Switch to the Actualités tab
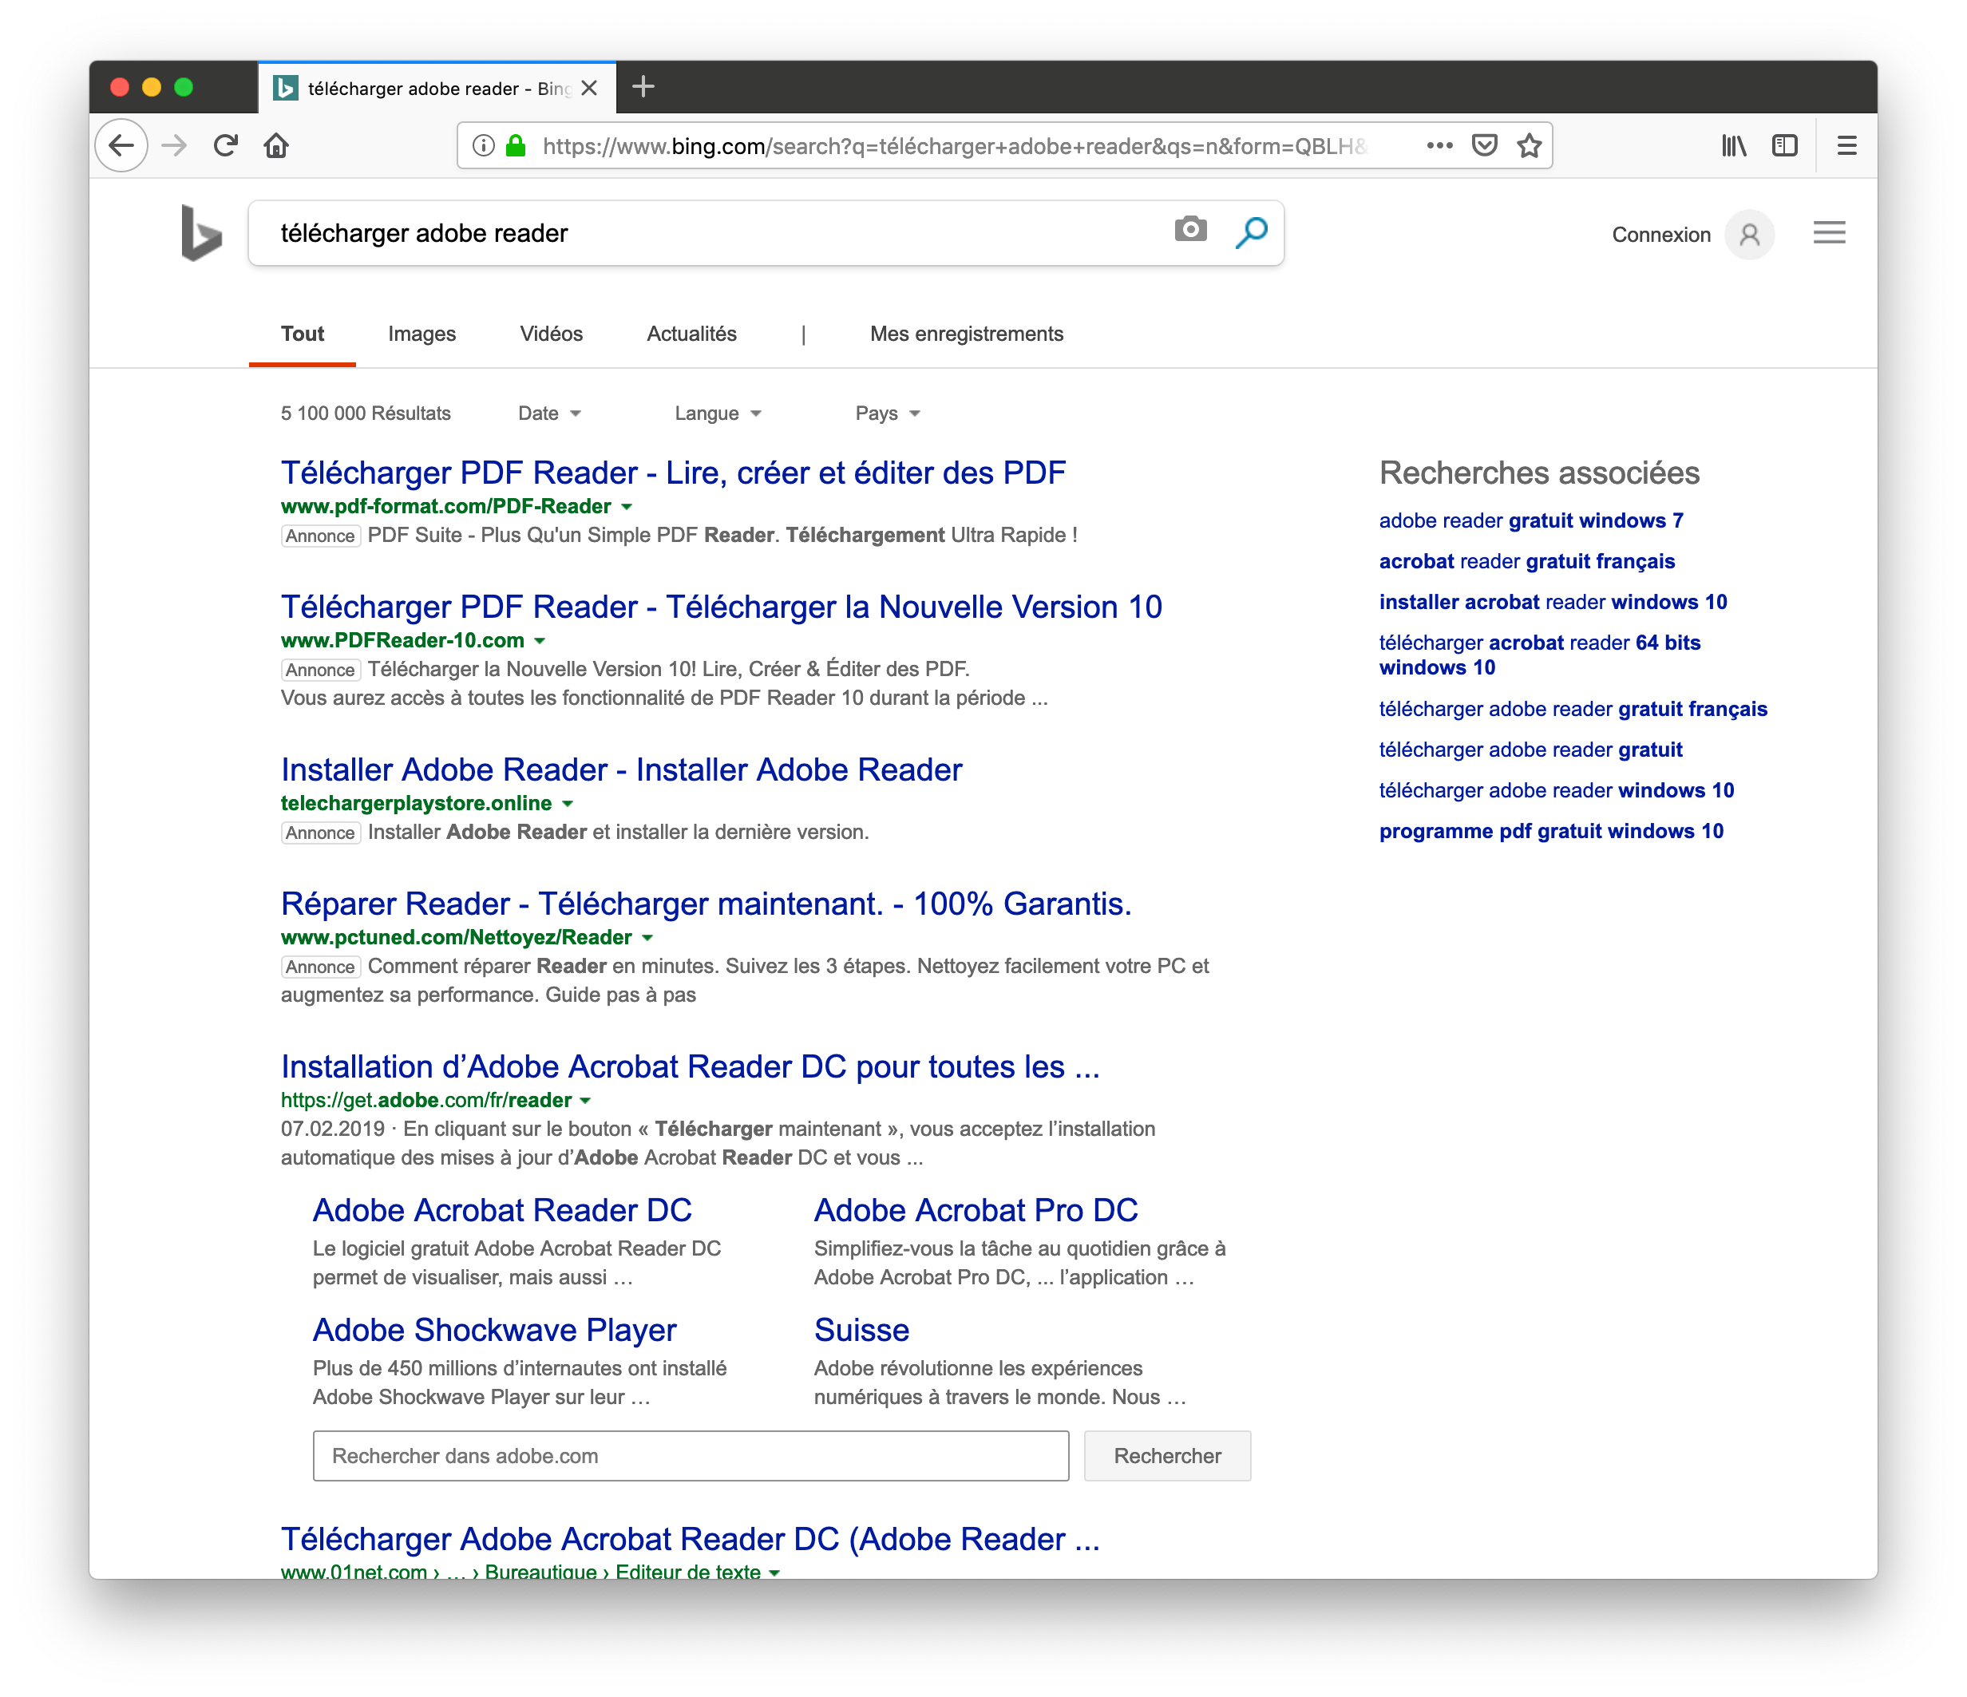This screenshot has width=1967, height=1697. point(691,334)
